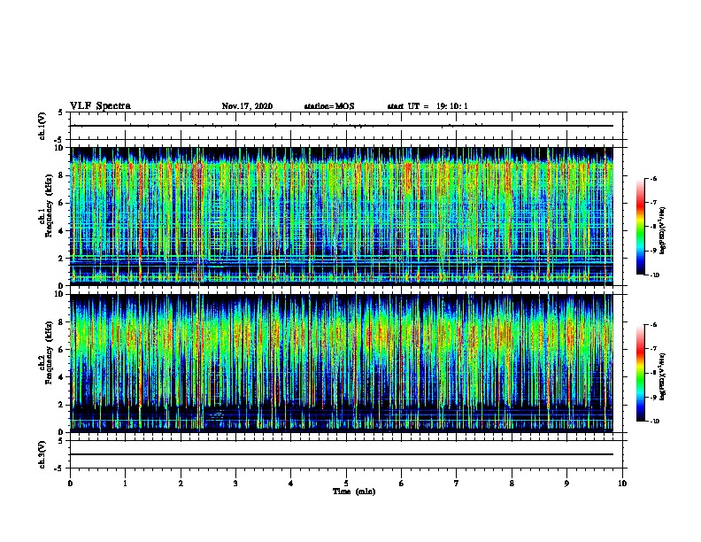The width and height of the screenshot is (701, 542).
Task: Click time axis tick label '6'
Action: (x=402, y=484)
